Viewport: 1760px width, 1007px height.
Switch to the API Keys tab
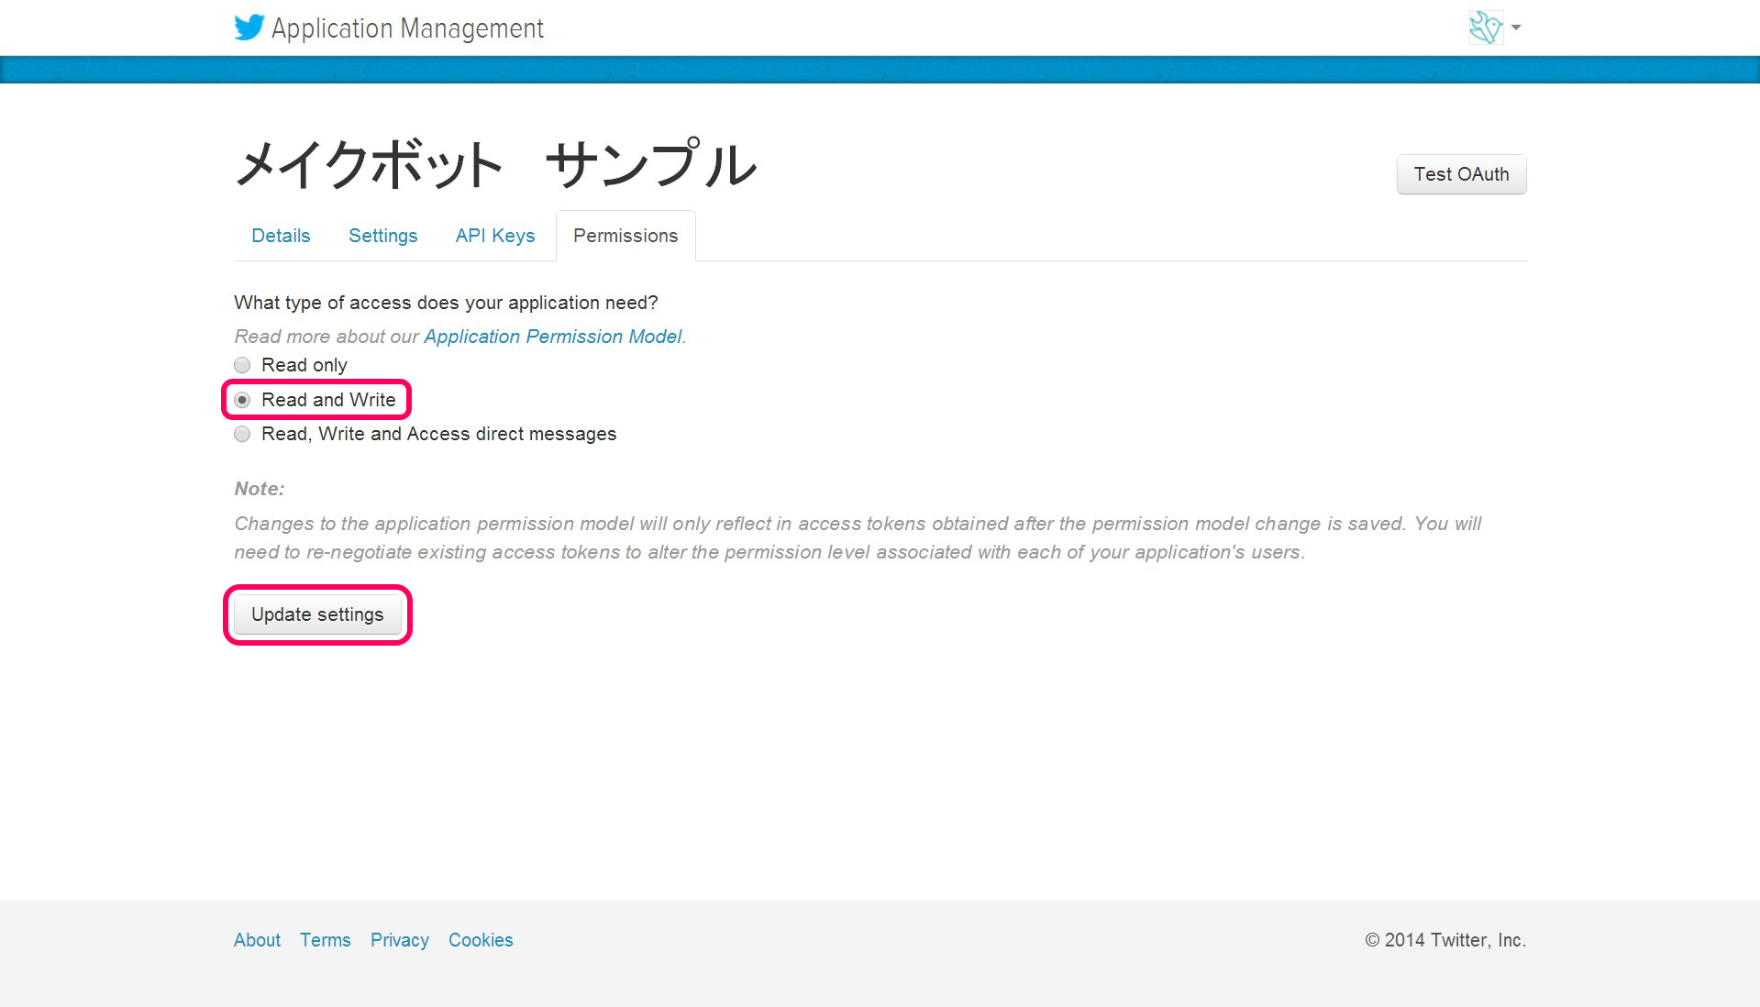point(495,236)
